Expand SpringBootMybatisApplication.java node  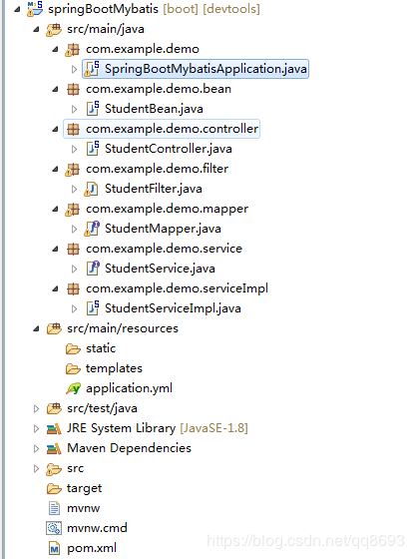pyautogui.click(x=74, y=69)
